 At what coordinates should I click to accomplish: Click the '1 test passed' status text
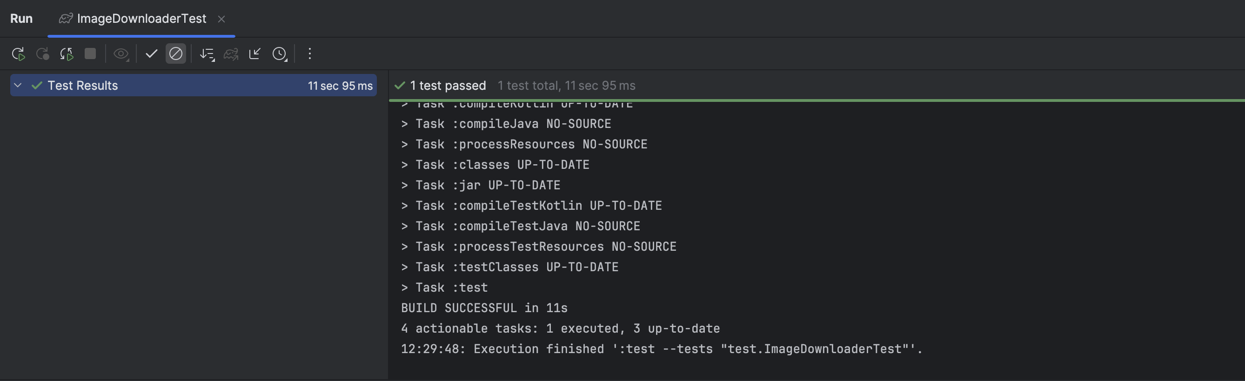point(448,86)
